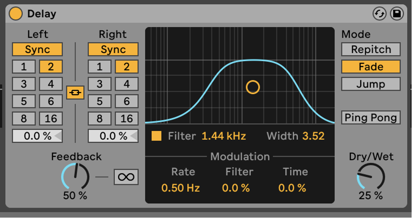The height and width of the screenshot is (218, 412).
Task: Select Left delay time 16
Action: coord(51,118)
